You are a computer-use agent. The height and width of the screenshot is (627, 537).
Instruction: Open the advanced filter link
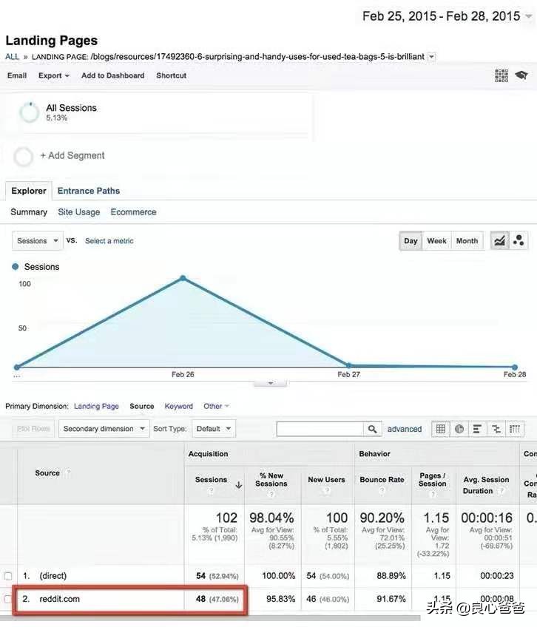404,429
